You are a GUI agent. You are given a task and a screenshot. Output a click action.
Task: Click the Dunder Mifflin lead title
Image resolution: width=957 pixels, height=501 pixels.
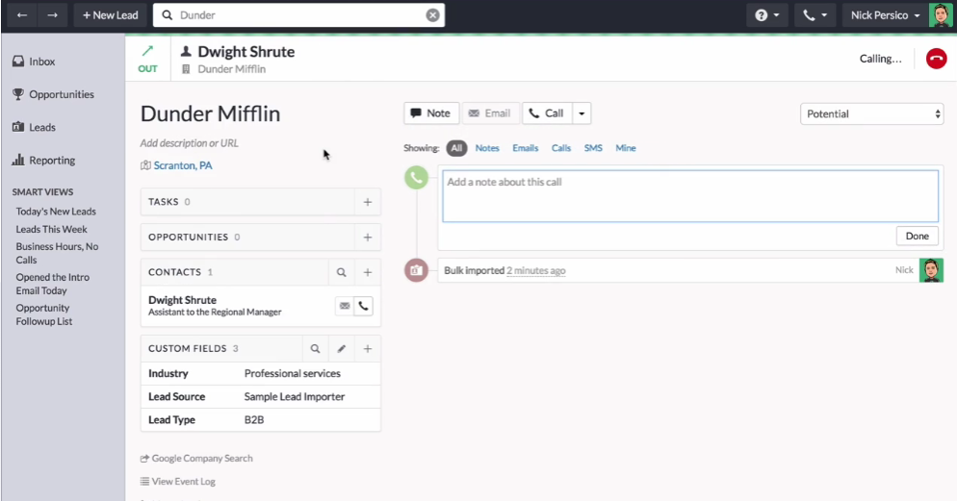[211, 114]
